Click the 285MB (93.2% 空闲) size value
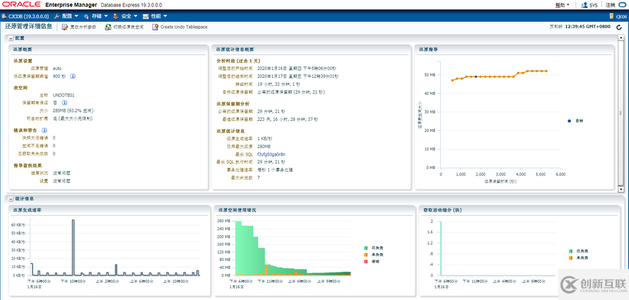 74,110
